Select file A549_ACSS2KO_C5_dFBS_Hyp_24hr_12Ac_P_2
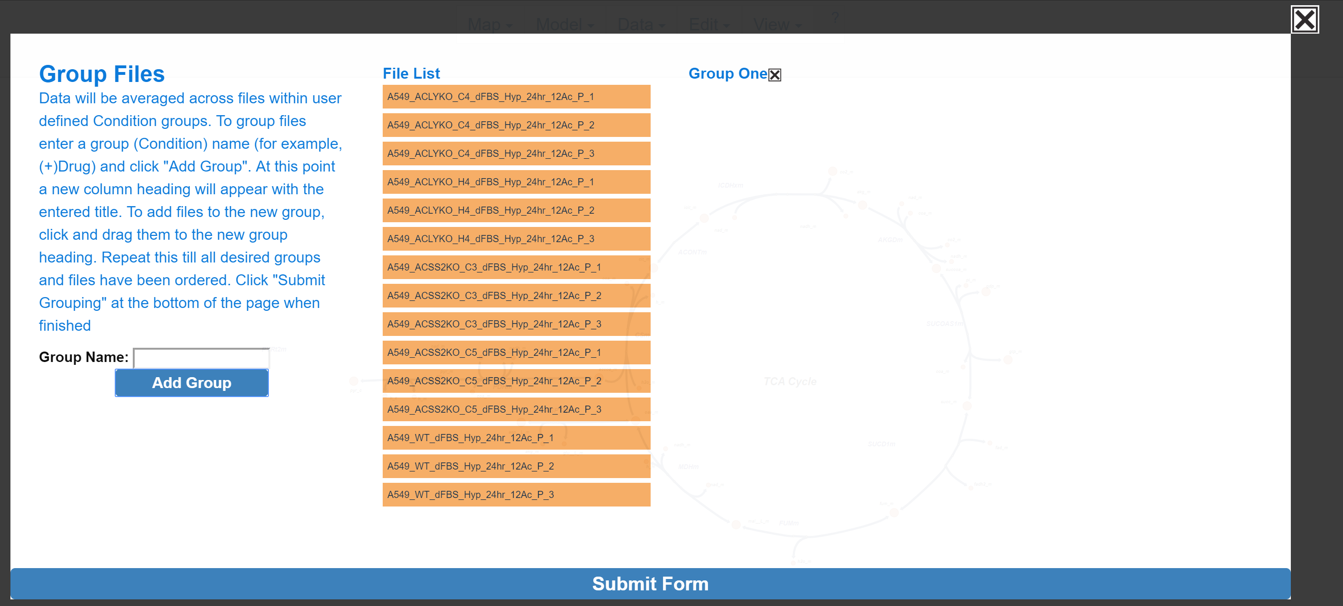Viewport: 1343px width, 606px height. (x=516, y=380)
